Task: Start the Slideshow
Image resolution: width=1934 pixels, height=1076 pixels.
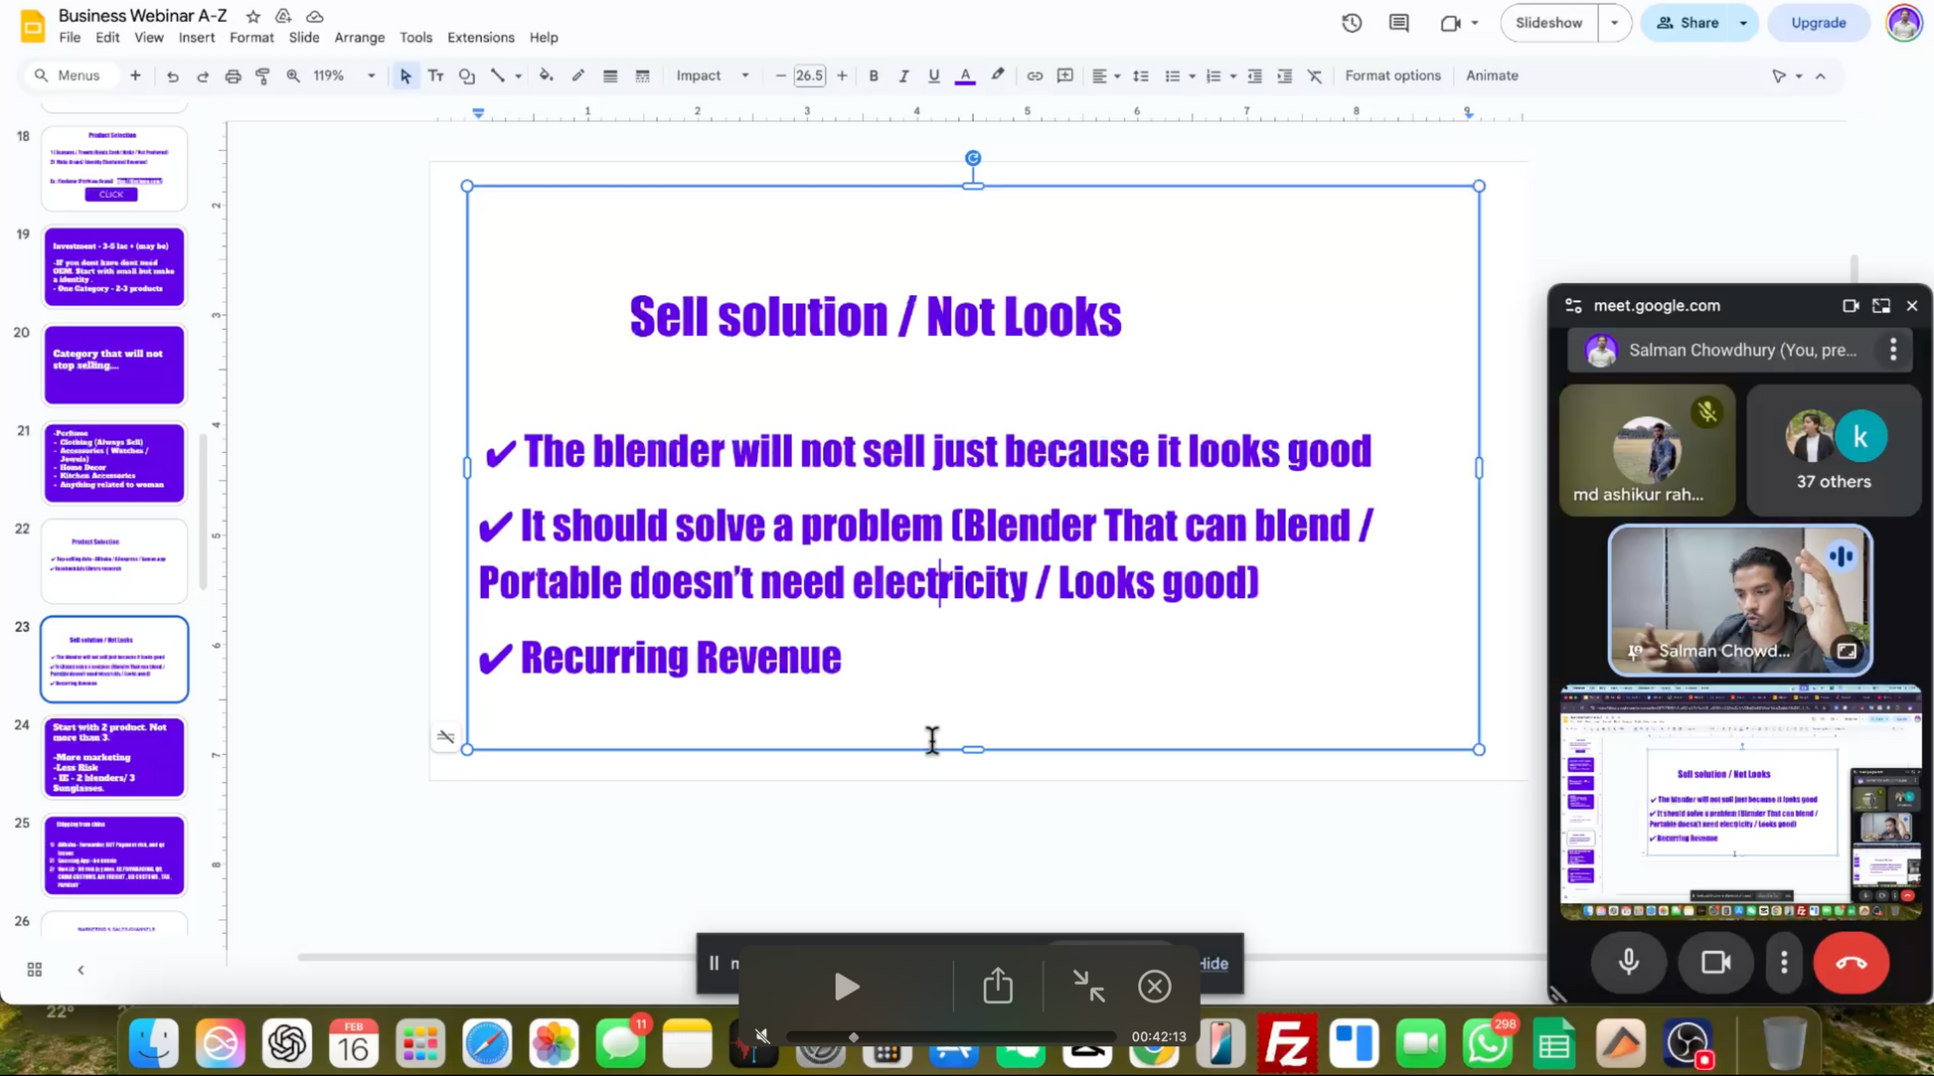Action: pyautogui.click(x=1547, y=22)
